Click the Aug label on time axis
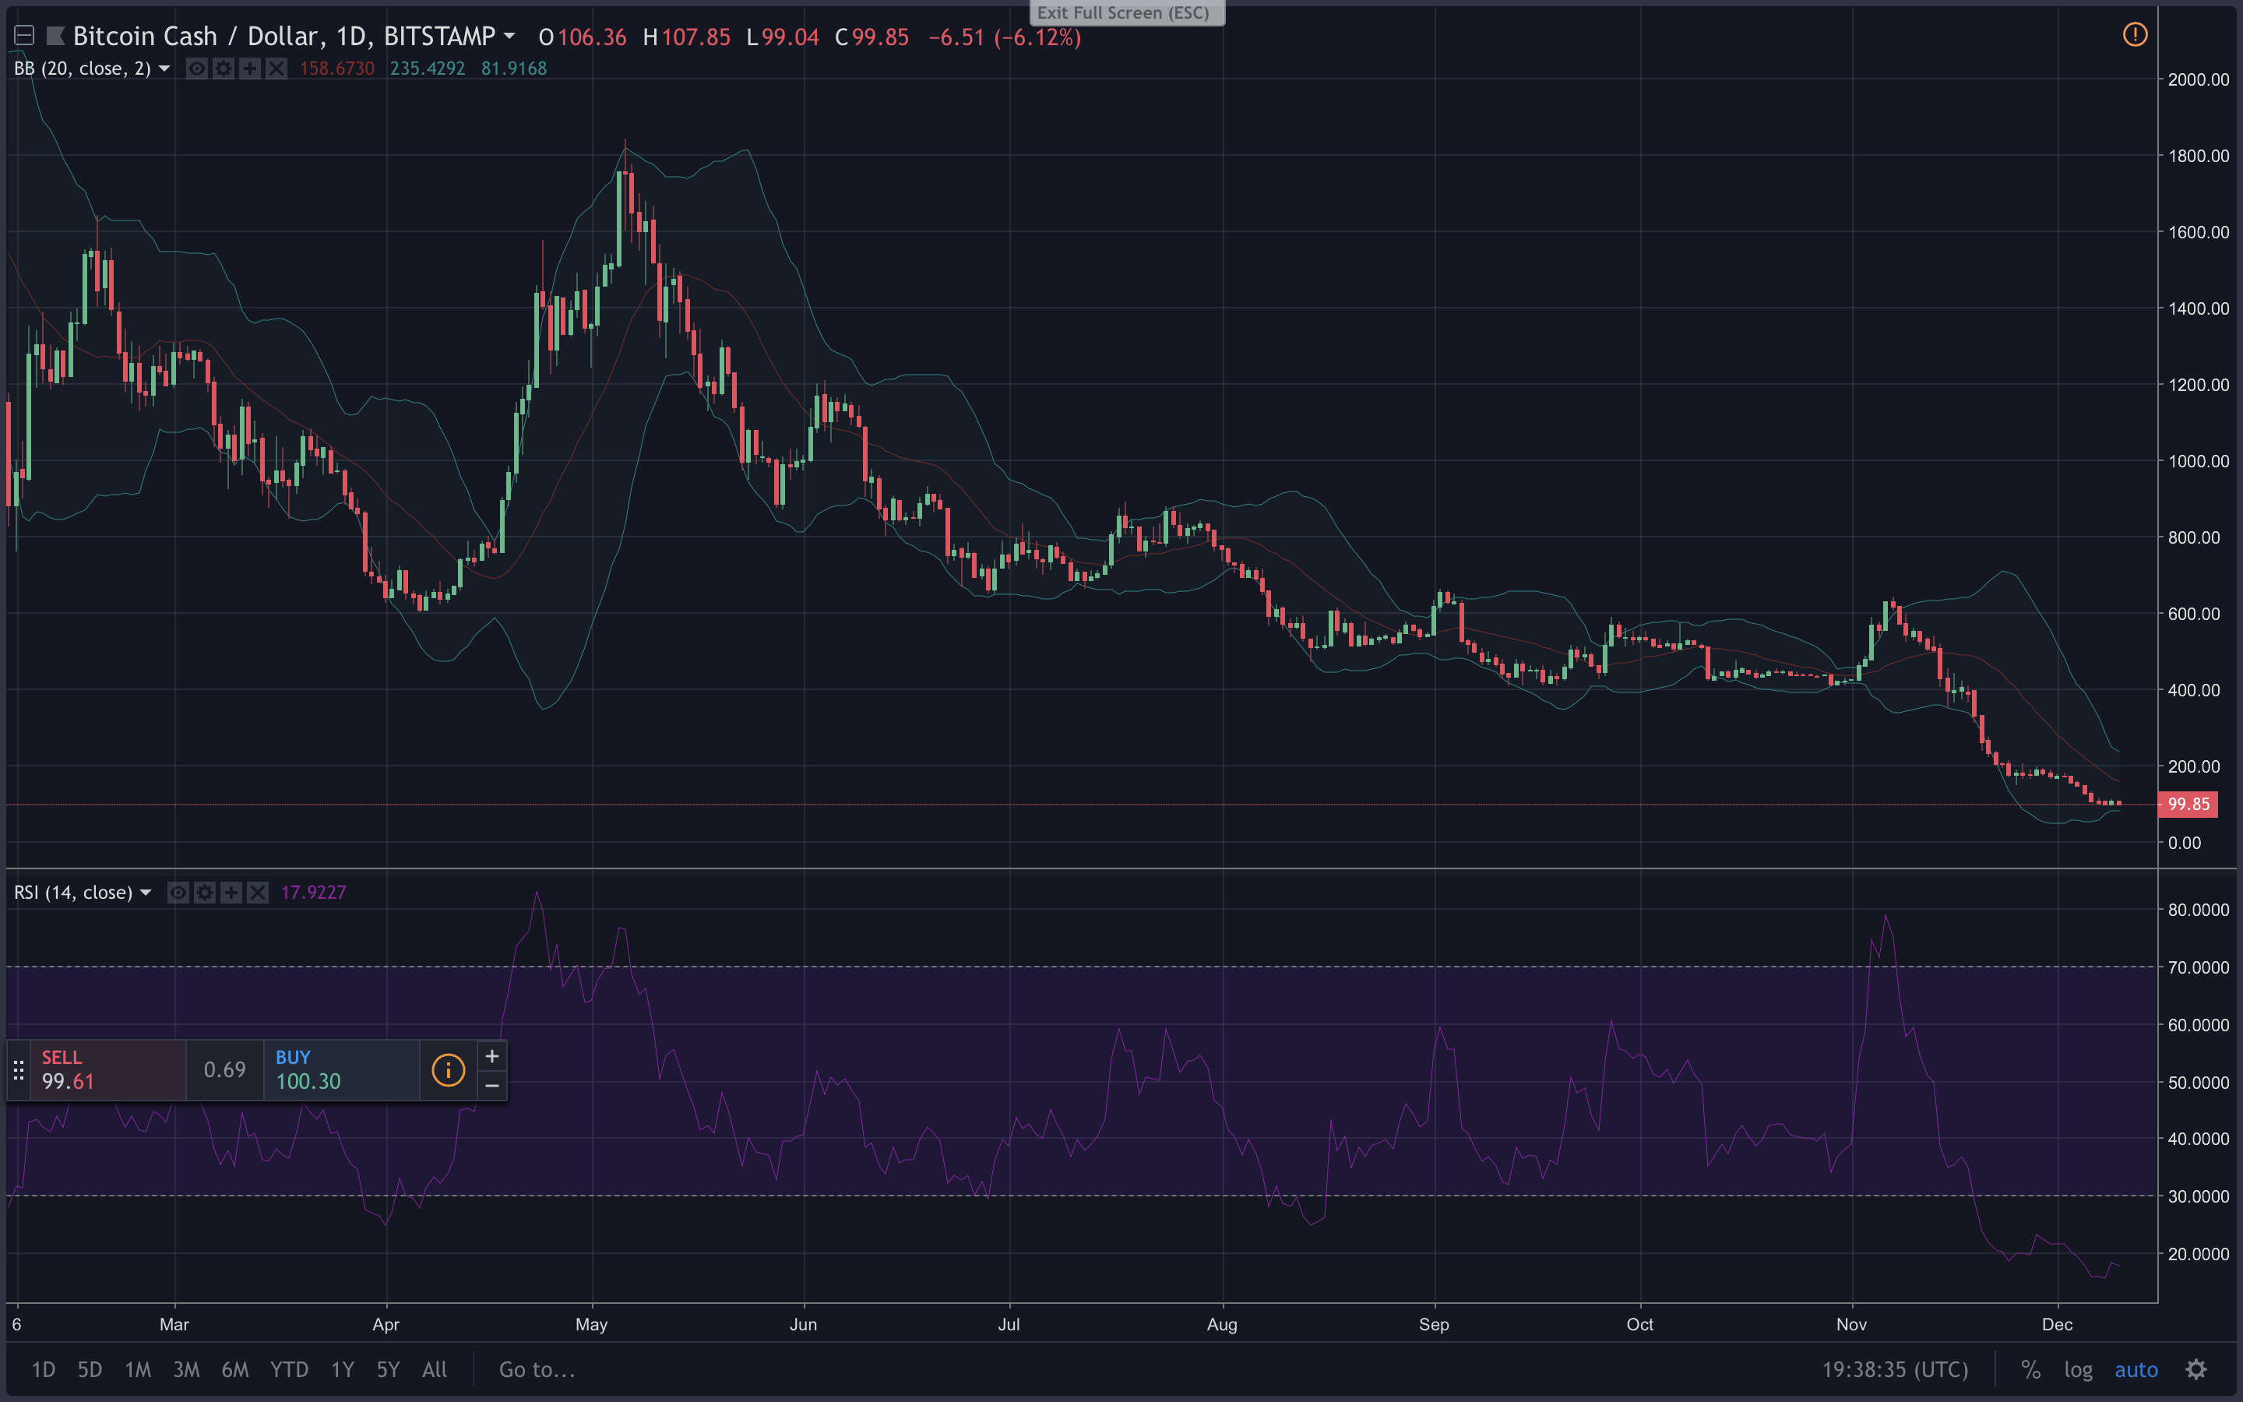Screen dimensions: 2243x1402 coord(1223,1324)
